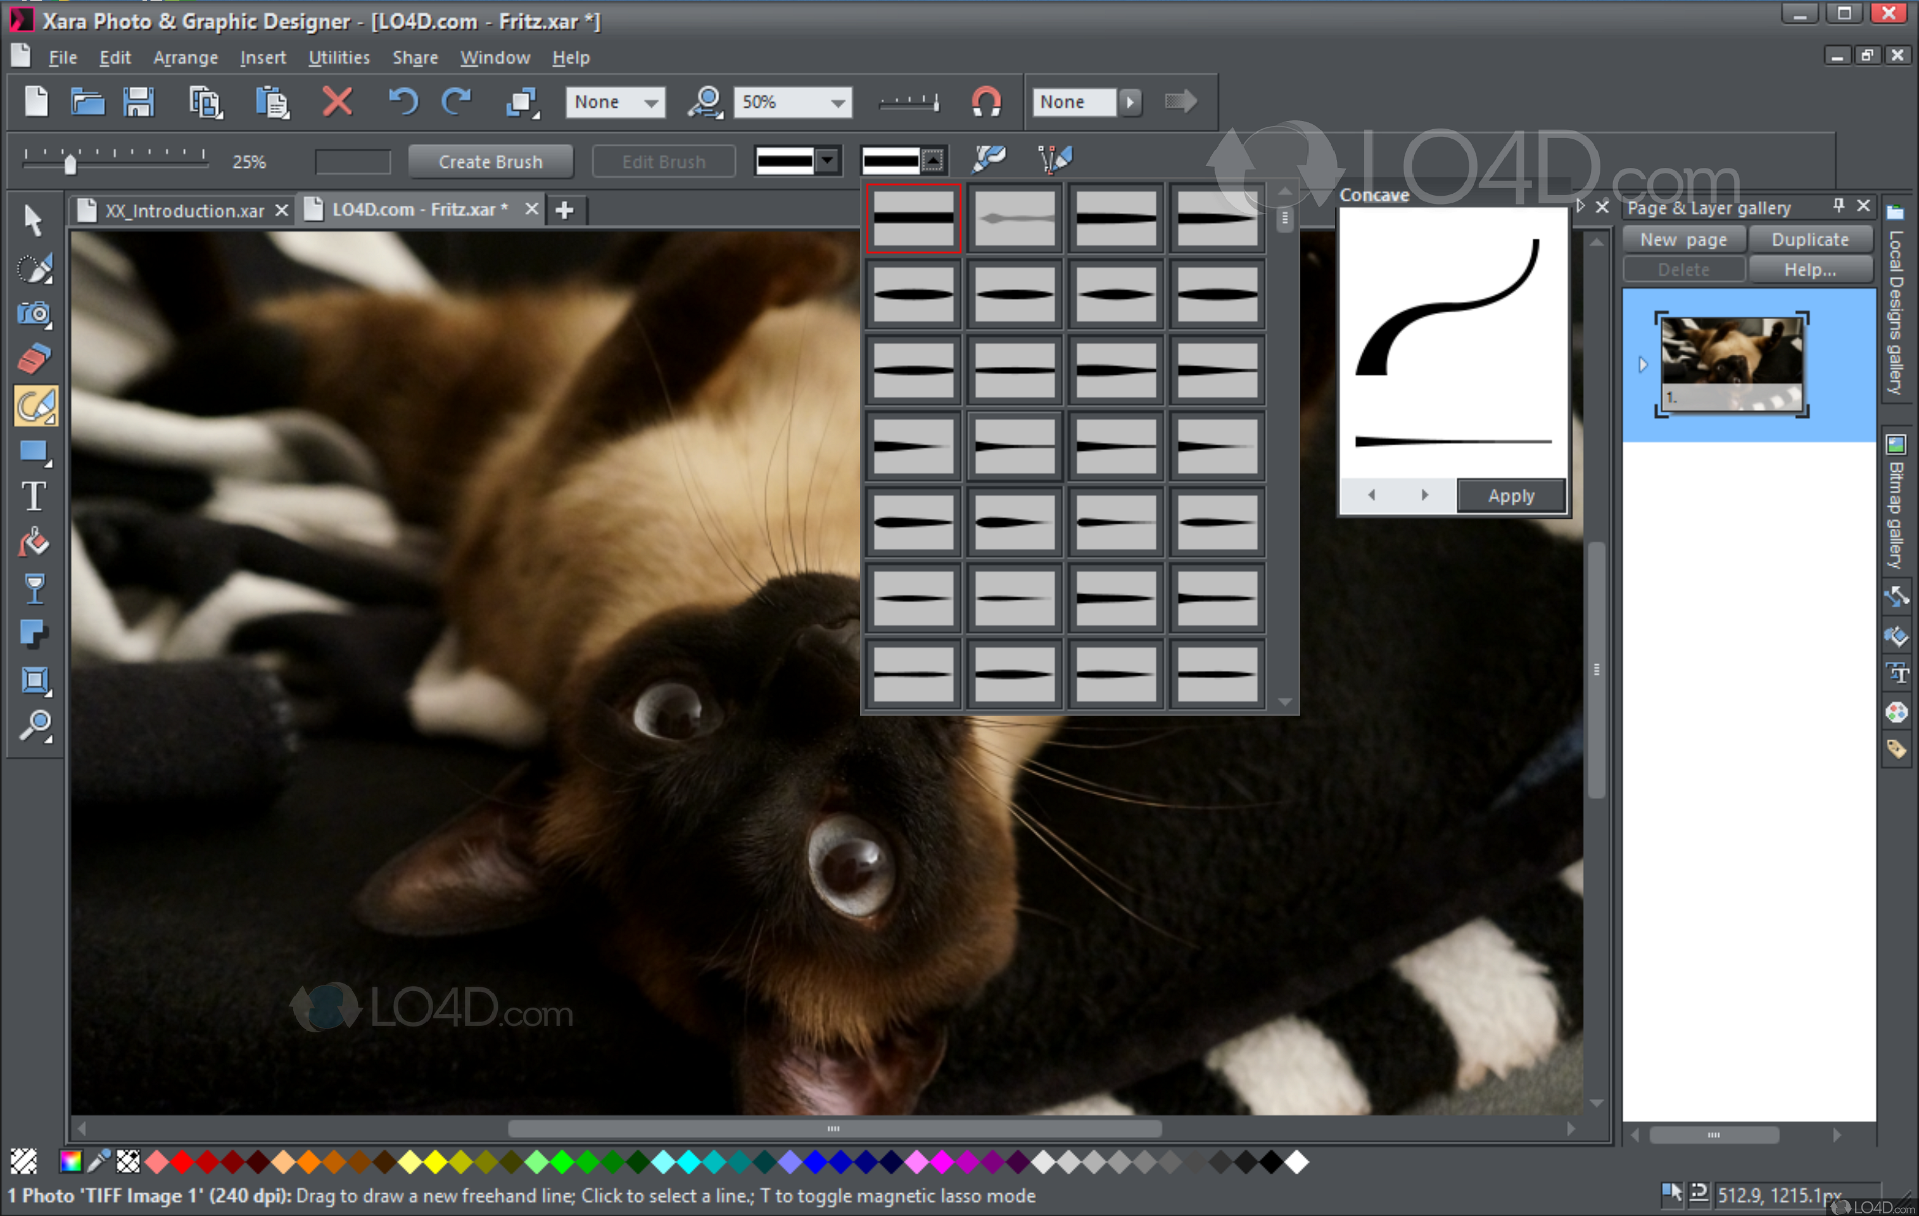This screenshot has width=1919, height=1216.
Task: Open Local Designs gallery side tab
Action: pyautogui.click(x=1897, y=299)
